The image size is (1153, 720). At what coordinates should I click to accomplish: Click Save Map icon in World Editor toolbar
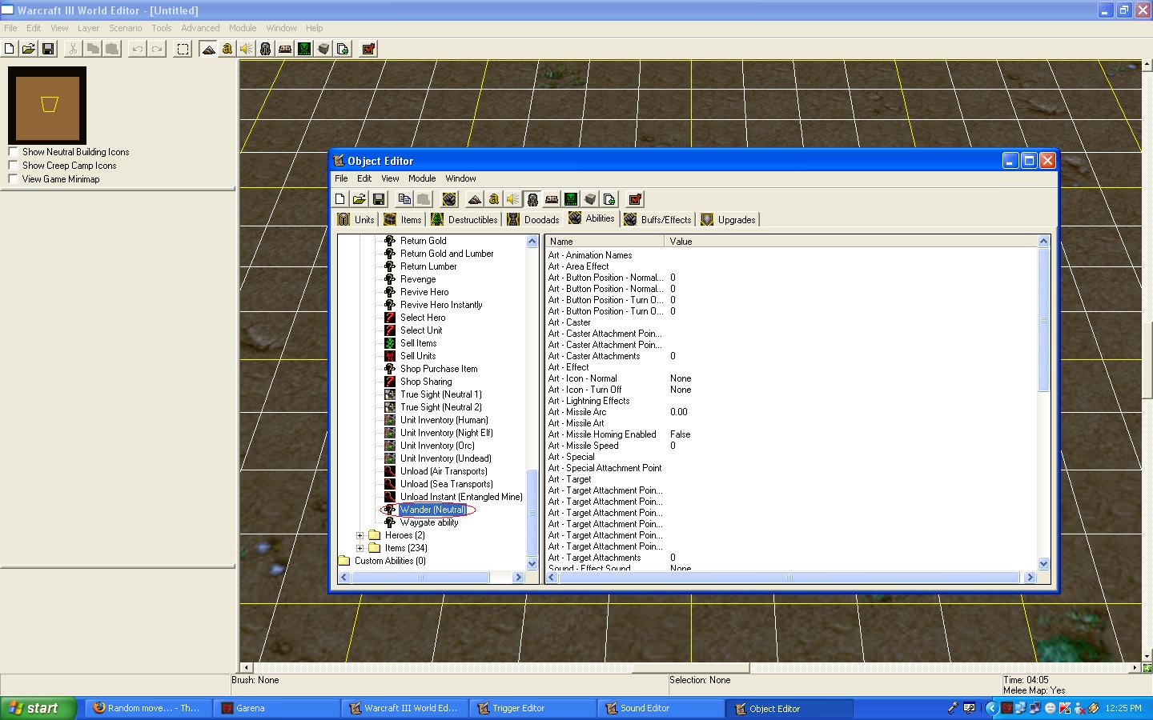(x=48, y=49)
